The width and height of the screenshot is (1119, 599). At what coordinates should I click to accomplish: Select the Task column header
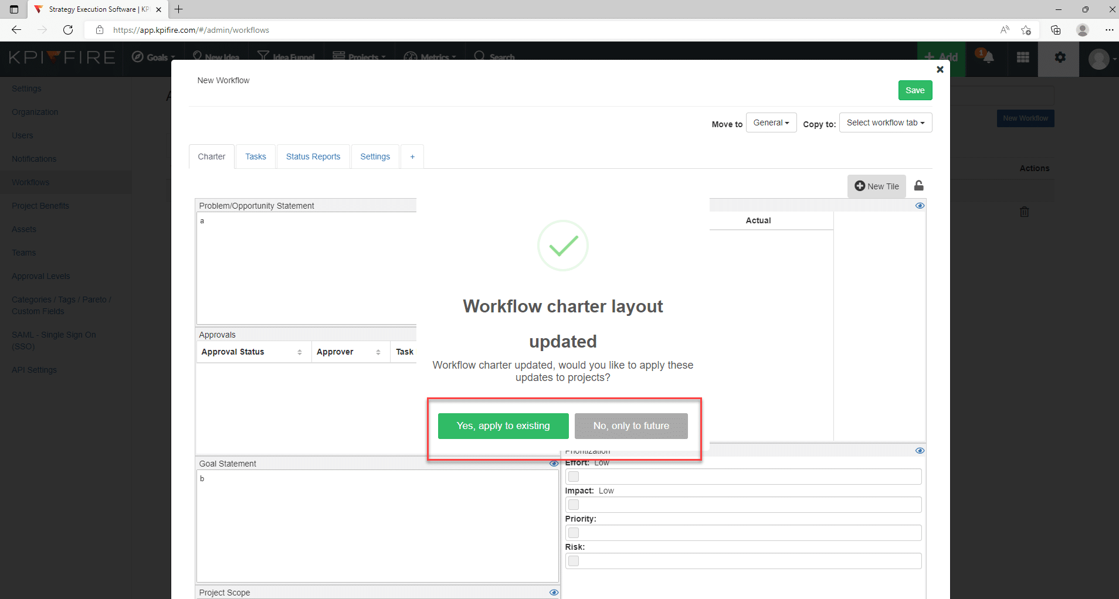pos(404,352)
